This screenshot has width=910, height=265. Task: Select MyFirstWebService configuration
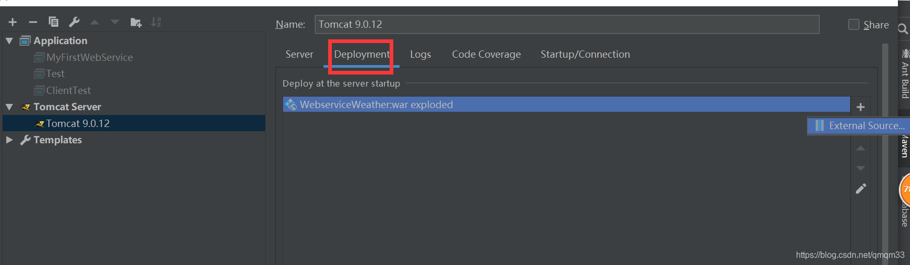(89, 57)
